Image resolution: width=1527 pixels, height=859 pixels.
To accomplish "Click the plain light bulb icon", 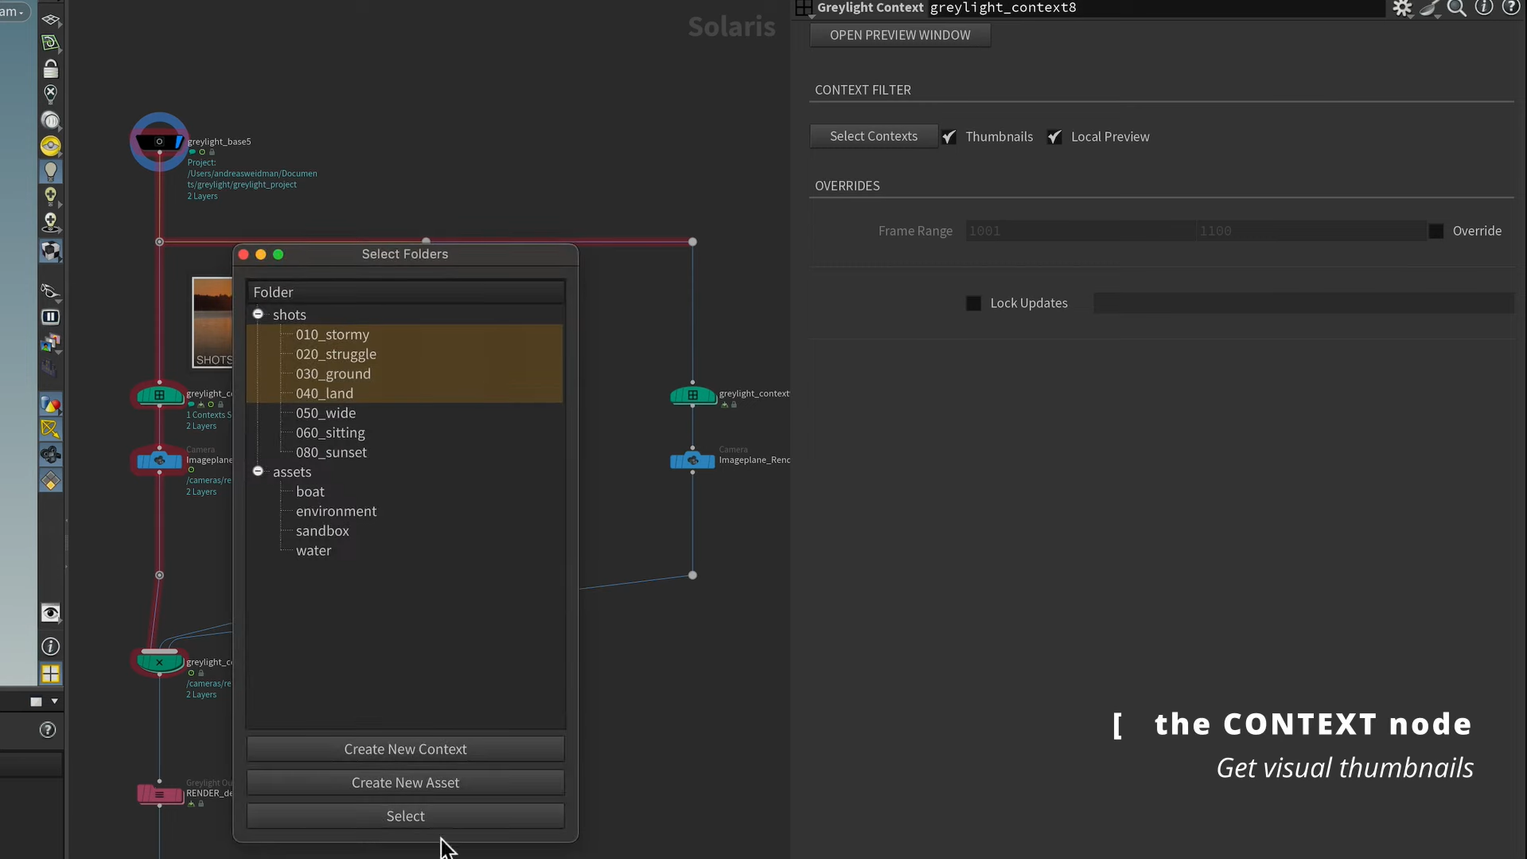I will (x=50, y=171).
